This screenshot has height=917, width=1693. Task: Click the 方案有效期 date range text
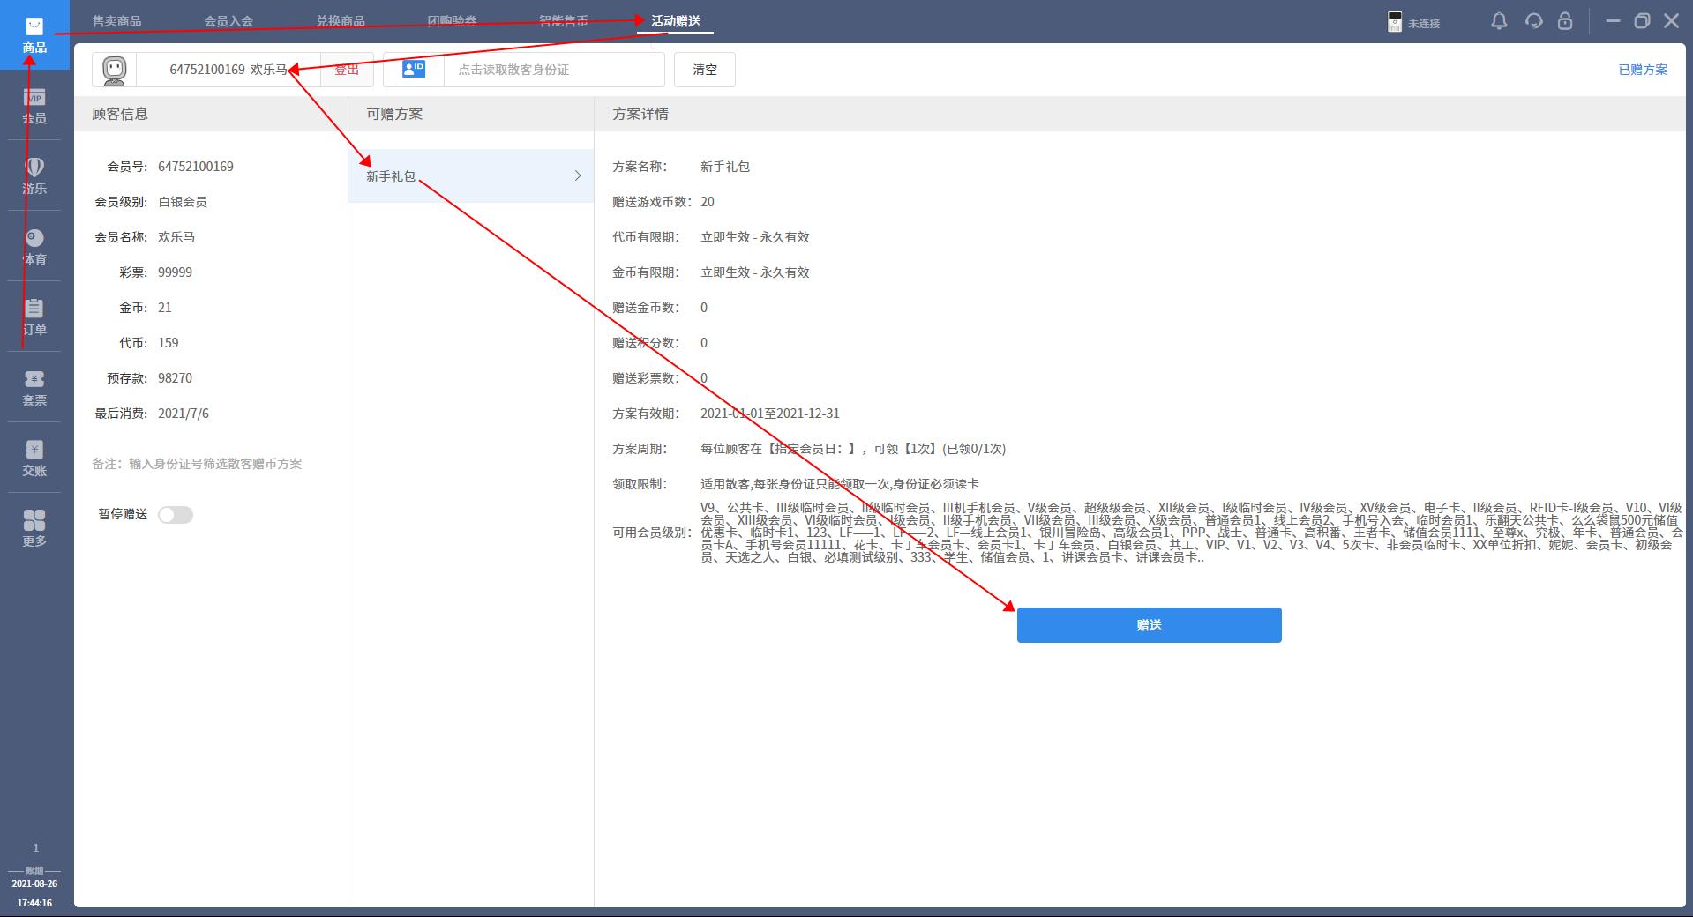[x=770, y=414]
